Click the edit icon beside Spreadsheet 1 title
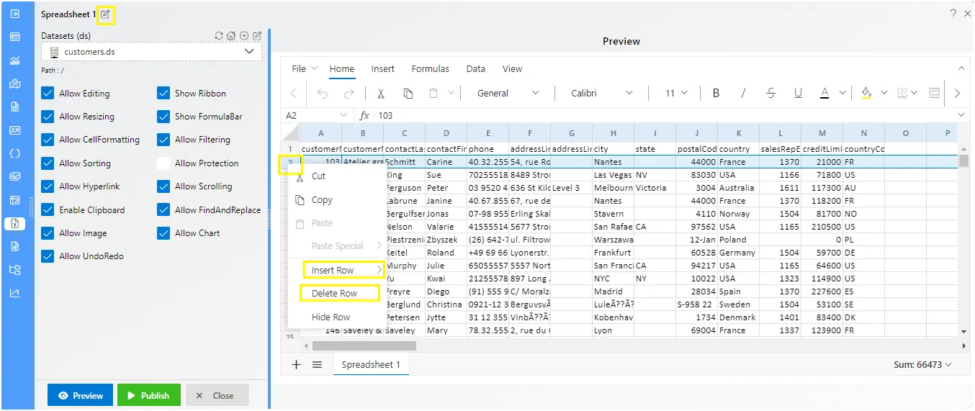 point(106,14)
